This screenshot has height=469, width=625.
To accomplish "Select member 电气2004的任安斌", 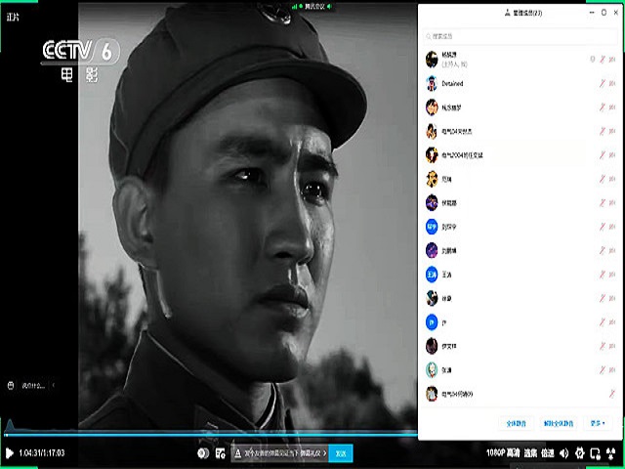I will pos(521,155).
